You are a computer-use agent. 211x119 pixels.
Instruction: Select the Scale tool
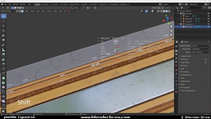[x=4, y=35]
